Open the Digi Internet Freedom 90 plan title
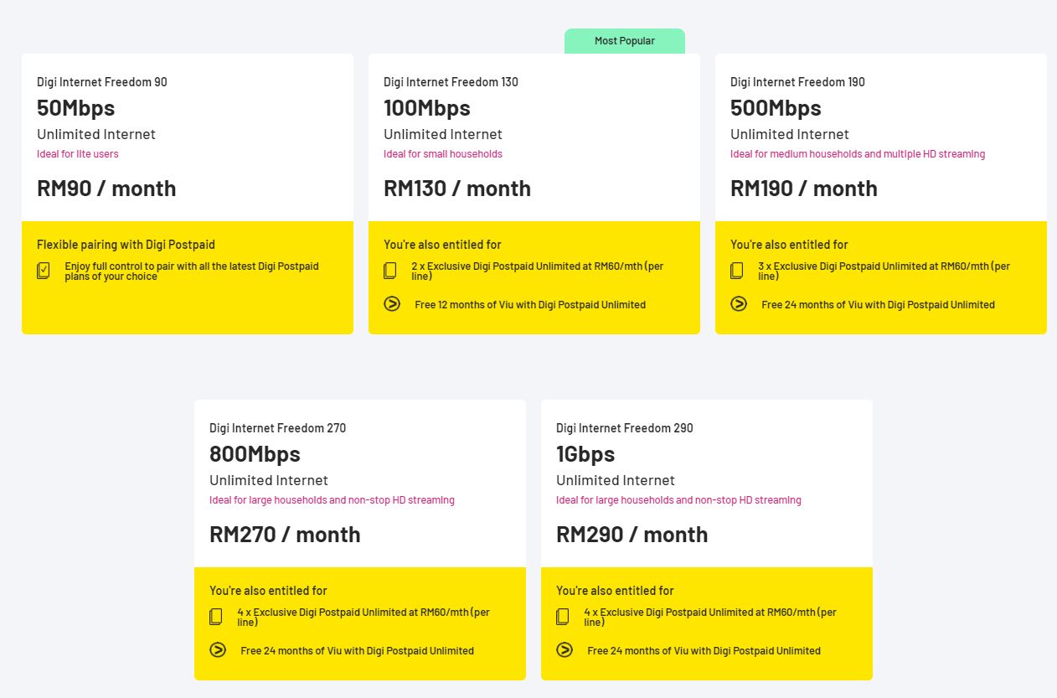Viewport: 1057px width, 698px height. pos(101,82)
